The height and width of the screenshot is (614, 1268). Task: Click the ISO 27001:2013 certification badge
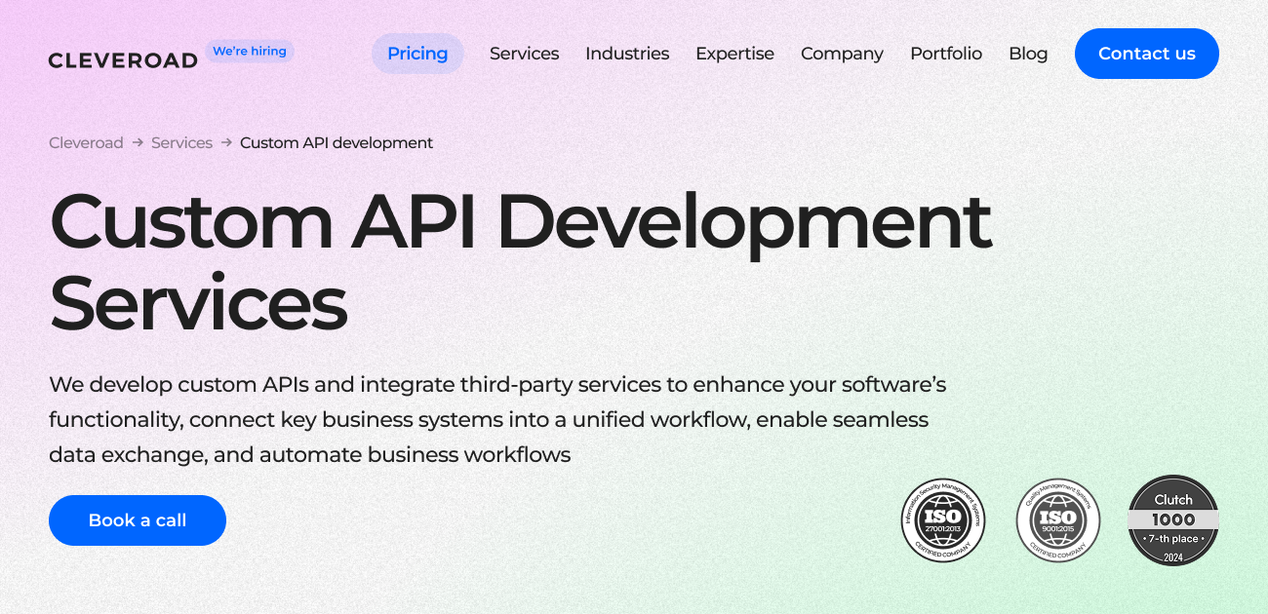click(941, 521)
